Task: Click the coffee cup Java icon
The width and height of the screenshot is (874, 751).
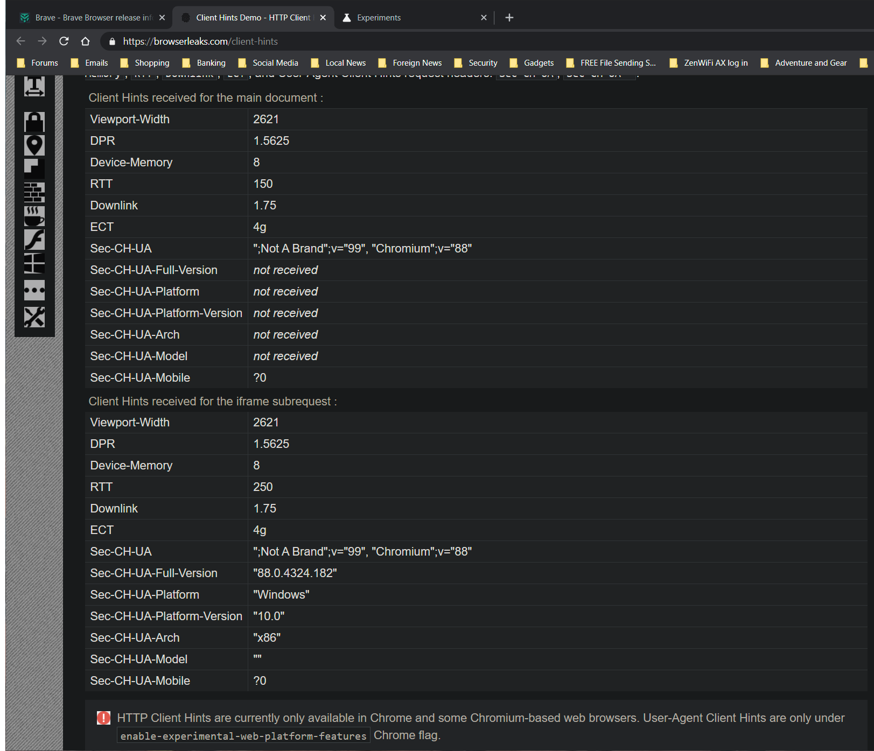Action: (x=34, y=216)
